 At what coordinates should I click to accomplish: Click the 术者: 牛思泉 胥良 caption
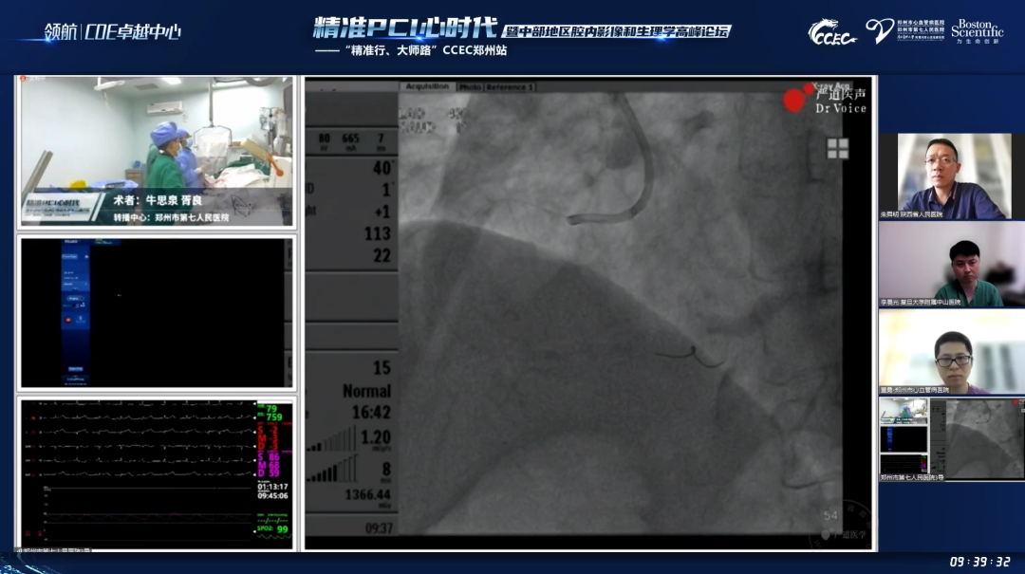point(158,201)
